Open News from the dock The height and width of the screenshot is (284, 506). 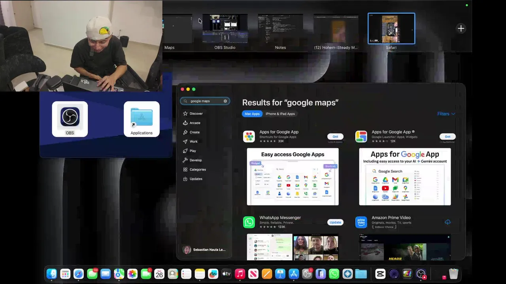click(253, 274)
